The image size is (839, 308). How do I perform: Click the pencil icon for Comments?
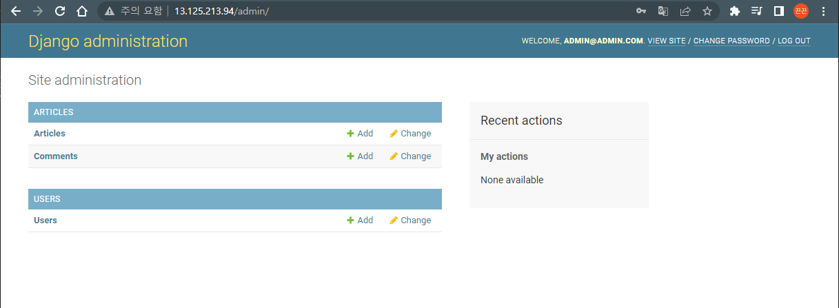point(394,156)
